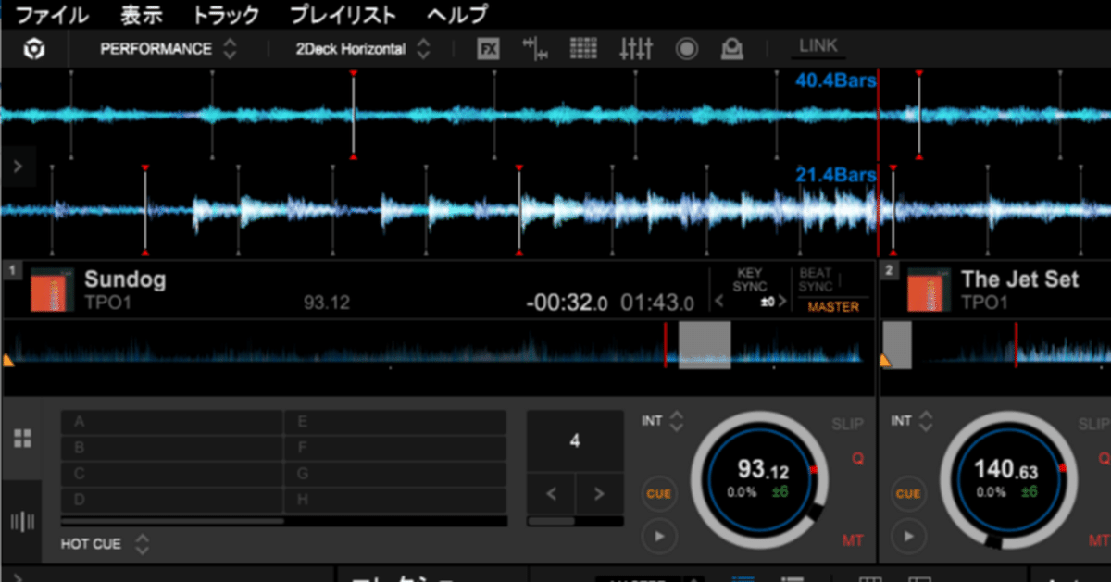Toggle Master Tempo MT on deck 1
This screenshot has height=582, width=1111.
(853, 540)
